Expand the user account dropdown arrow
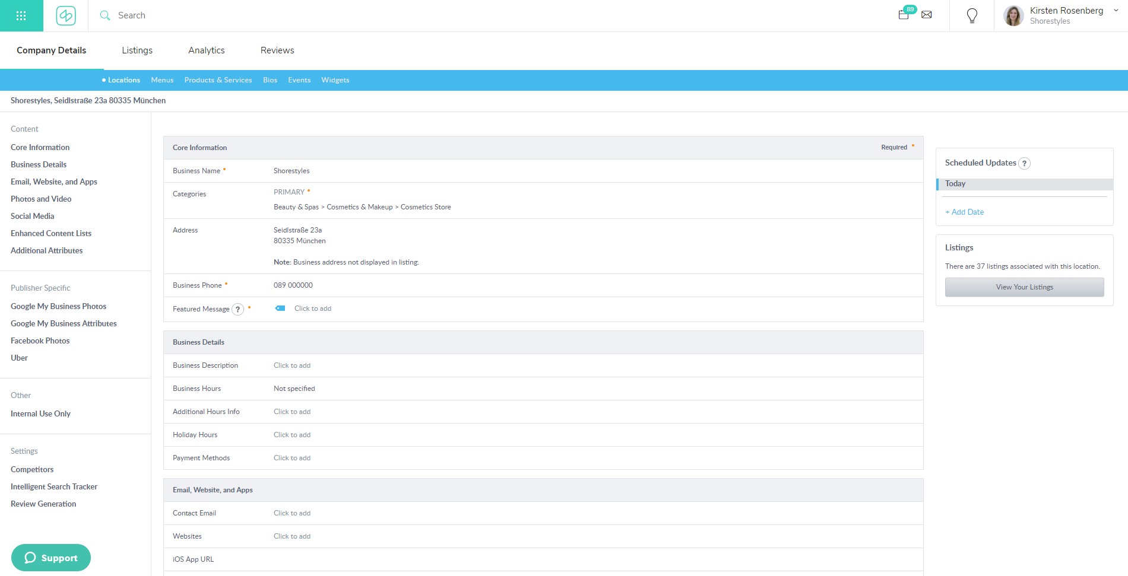Viewport: 1128px width, 576px height. (x=1116, y=11)
